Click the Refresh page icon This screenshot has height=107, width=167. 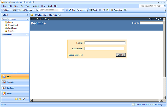pos(107,10)
